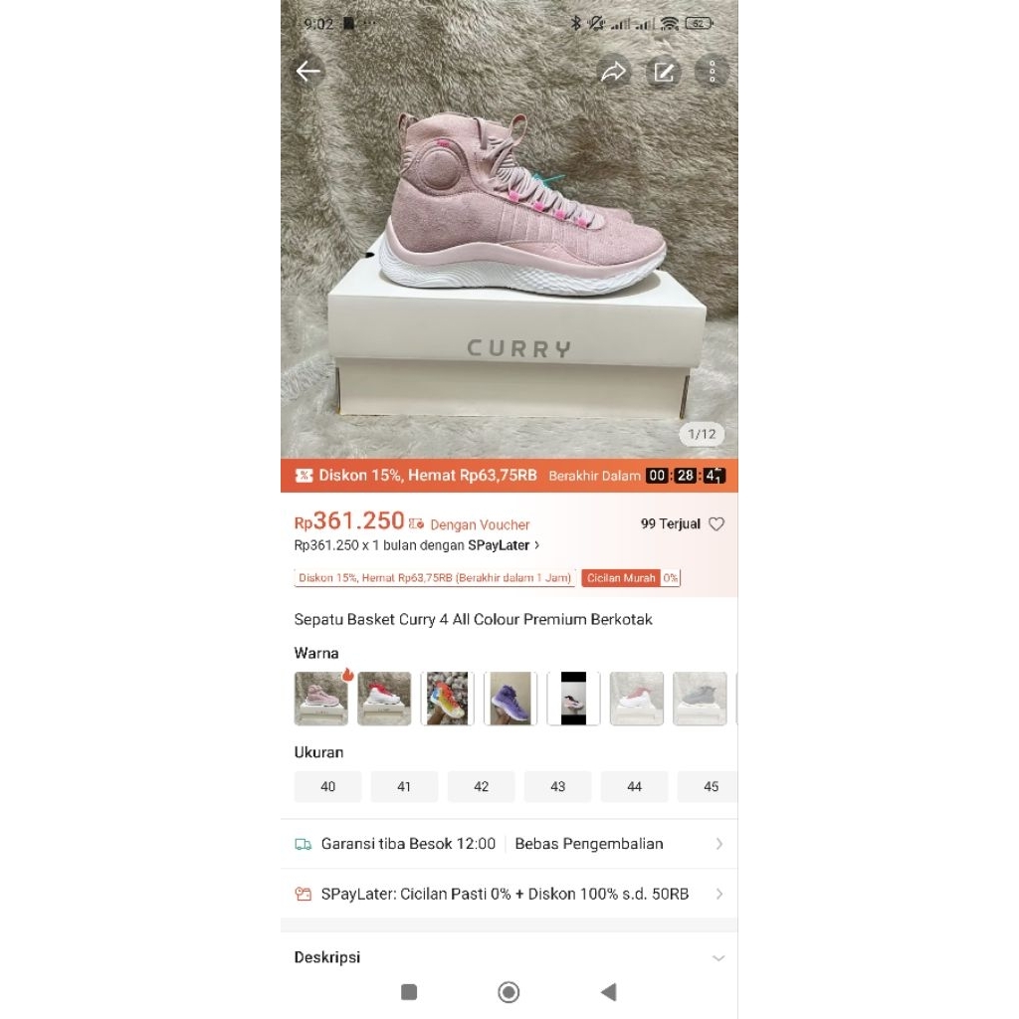Select size 40

(x=327, y=786)
